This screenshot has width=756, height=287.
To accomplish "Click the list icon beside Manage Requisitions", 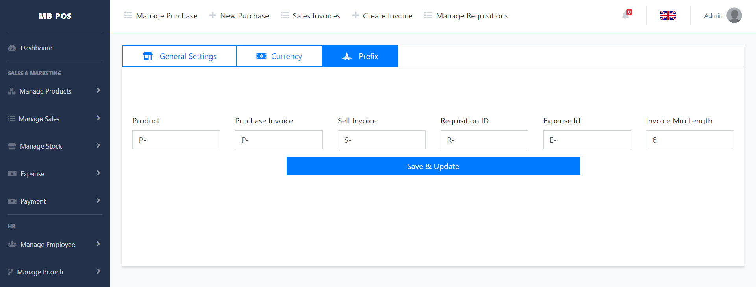I will [x=428, y=15].
